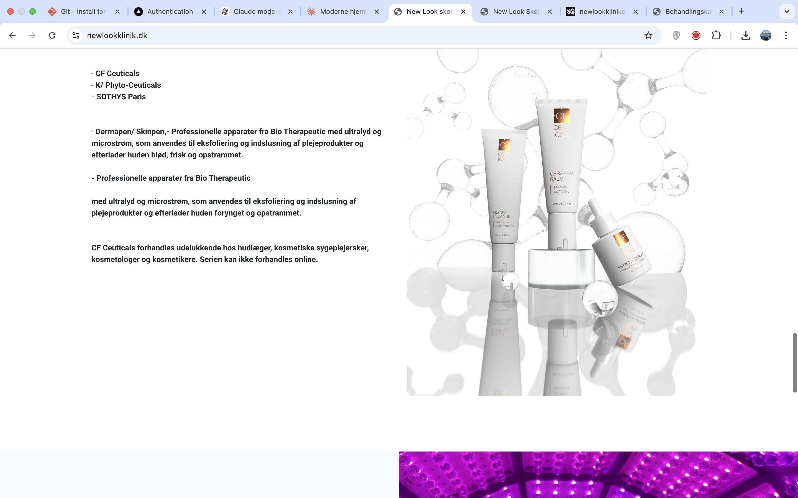Close the Authentication tab
798x498 pixels.
point(204,12)
